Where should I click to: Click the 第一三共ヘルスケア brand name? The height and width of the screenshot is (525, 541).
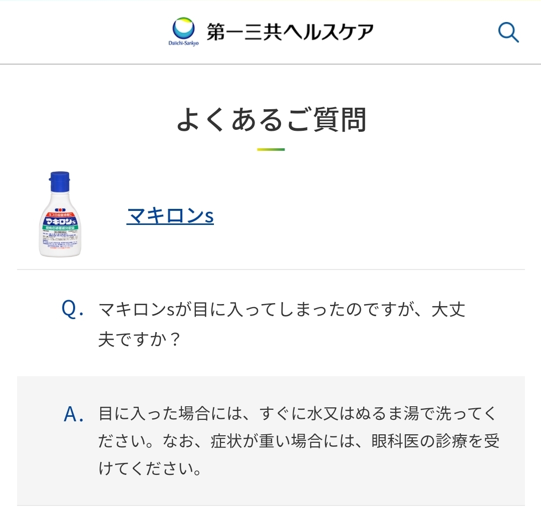pyautogui.click(x=290, y=32)
